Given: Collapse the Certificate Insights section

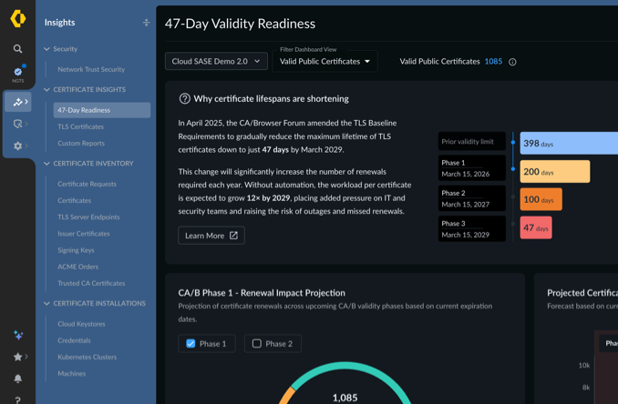Looking at the screenshot, I should coord(46,90).
